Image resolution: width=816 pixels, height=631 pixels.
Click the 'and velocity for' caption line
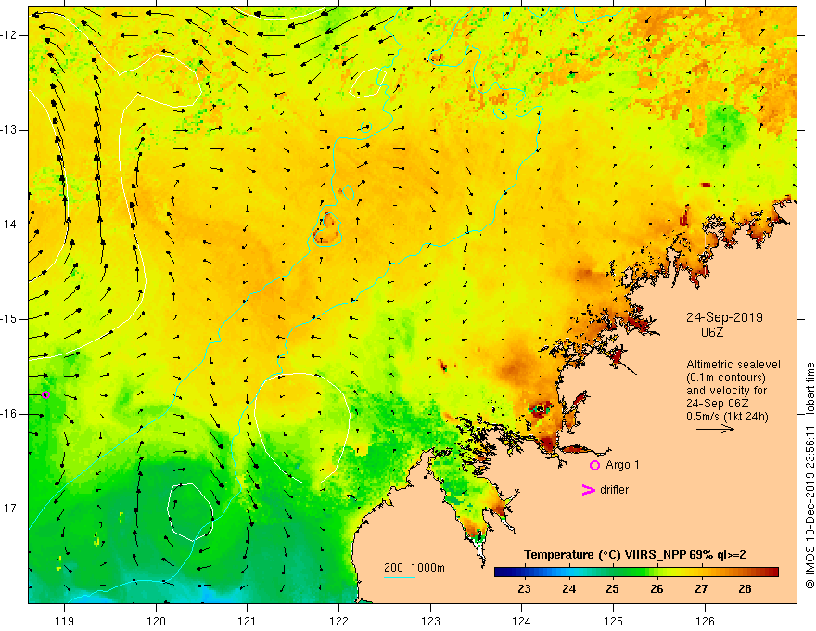[726, 391]
